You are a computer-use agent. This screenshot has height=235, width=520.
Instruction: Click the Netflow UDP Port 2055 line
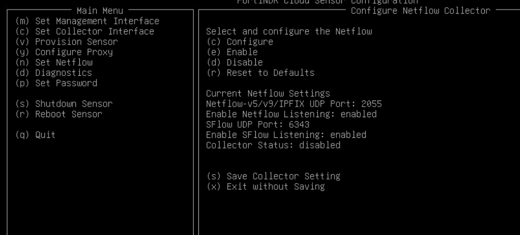tap(294, 104)
